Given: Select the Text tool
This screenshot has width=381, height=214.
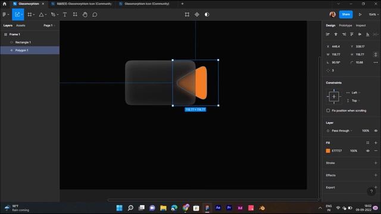Looking at the screenshot, I should click(65, 14).
